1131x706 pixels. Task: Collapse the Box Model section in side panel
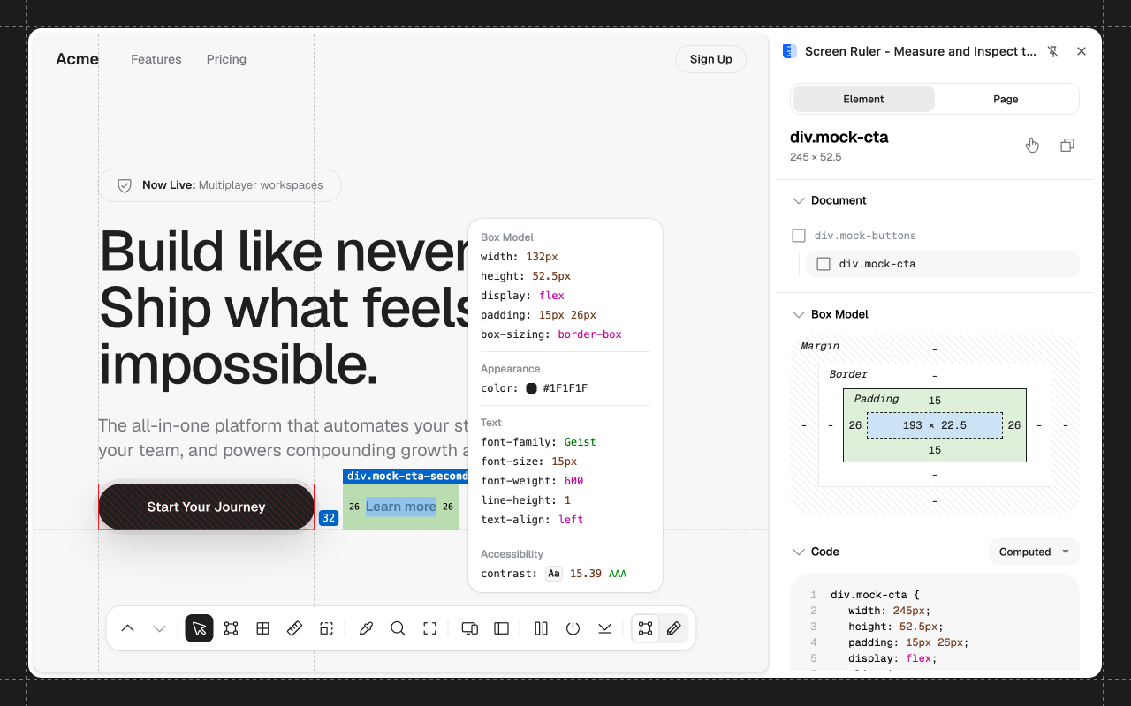[x=798, y=314]
